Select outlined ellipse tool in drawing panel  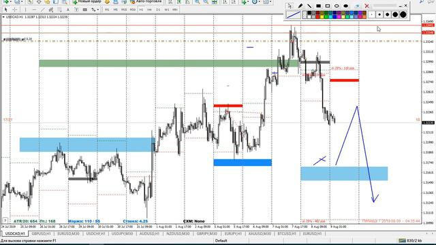(x=337, y=5)
